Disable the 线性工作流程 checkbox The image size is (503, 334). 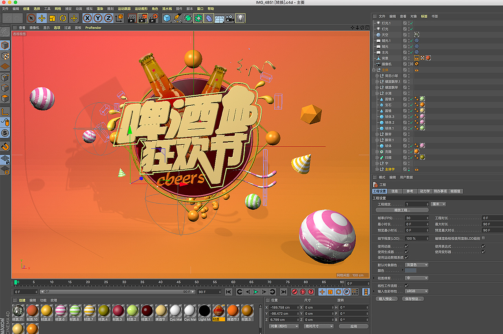(x=406, y=286)
